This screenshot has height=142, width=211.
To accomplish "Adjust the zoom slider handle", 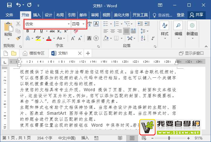I will (169, 138).
